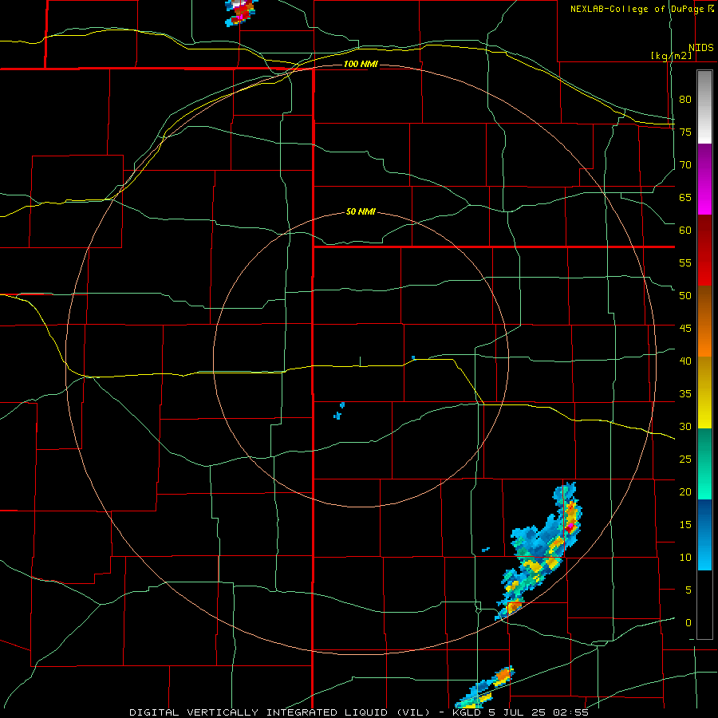Click the 60 value on color scale
The height and width of the screenshot is (718, 718).
pyautogui.click(x=685, y=231)
